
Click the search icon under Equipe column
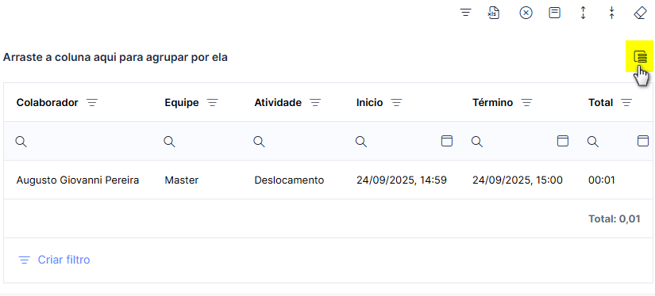click(169, 142)
